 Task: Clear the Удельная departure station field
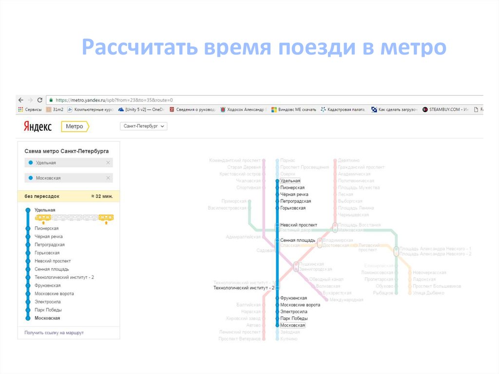108,162
